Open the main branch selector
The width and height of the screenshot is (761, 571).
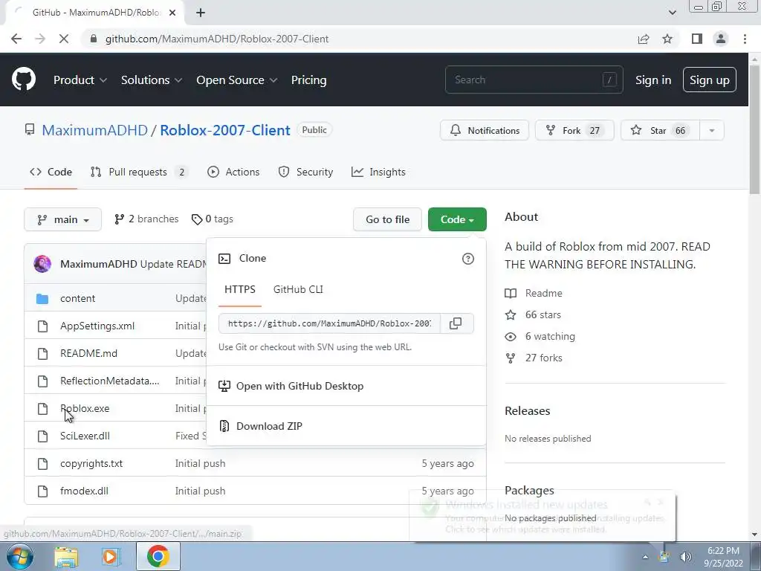(62, 219)
